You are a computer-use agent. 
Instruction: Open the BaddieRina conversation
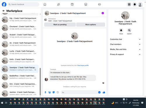coord(20,77)
